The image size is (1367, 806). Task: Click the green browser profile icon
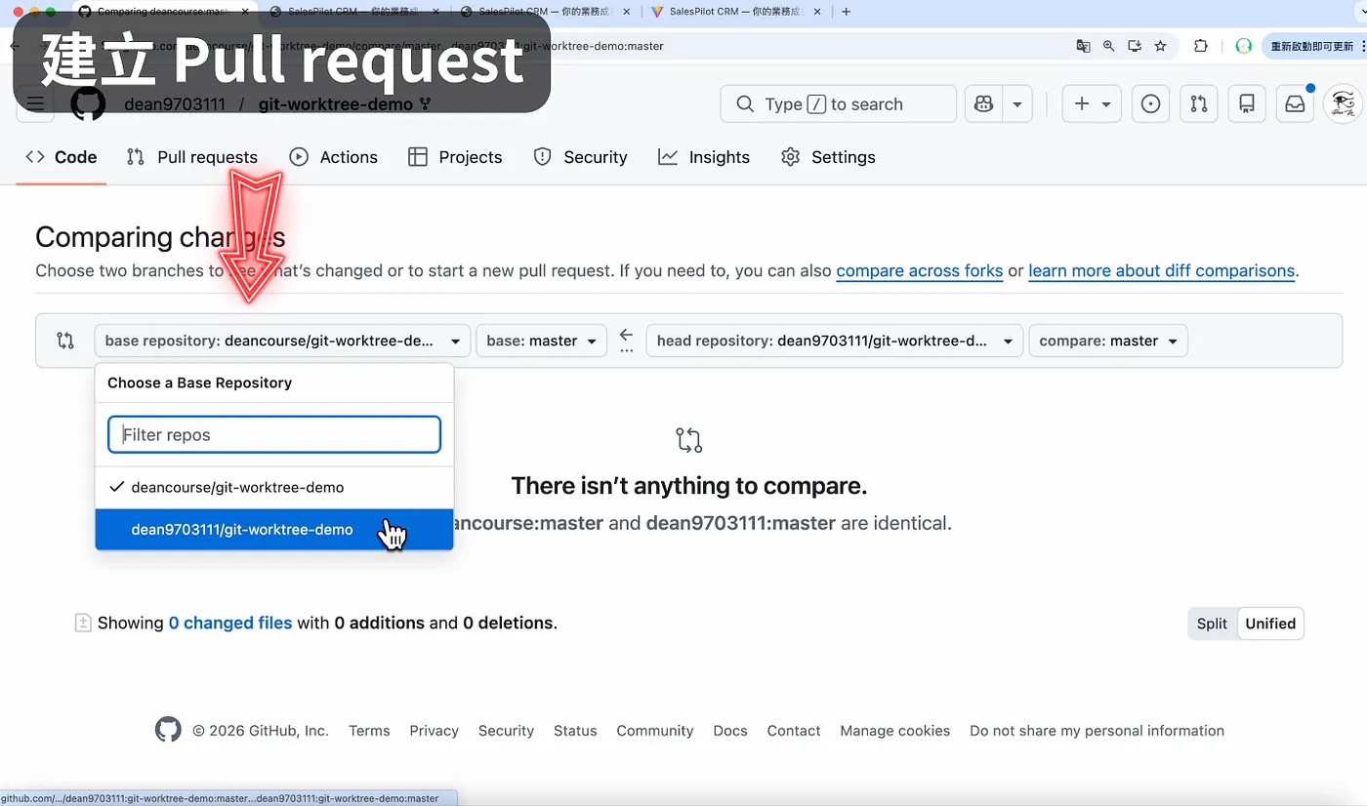(x=1243, y=46)
